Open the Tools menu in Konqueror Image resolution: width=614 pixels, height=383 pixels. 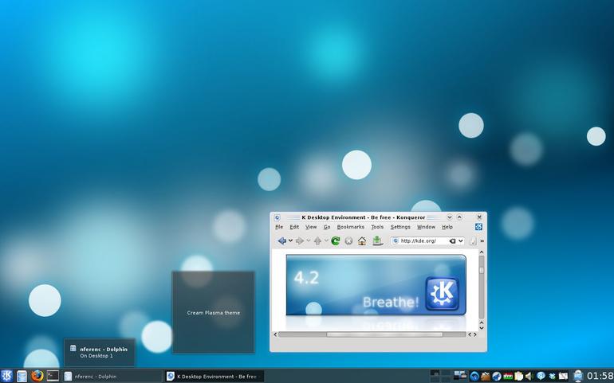pyautogui.click(x=377, y=227)
